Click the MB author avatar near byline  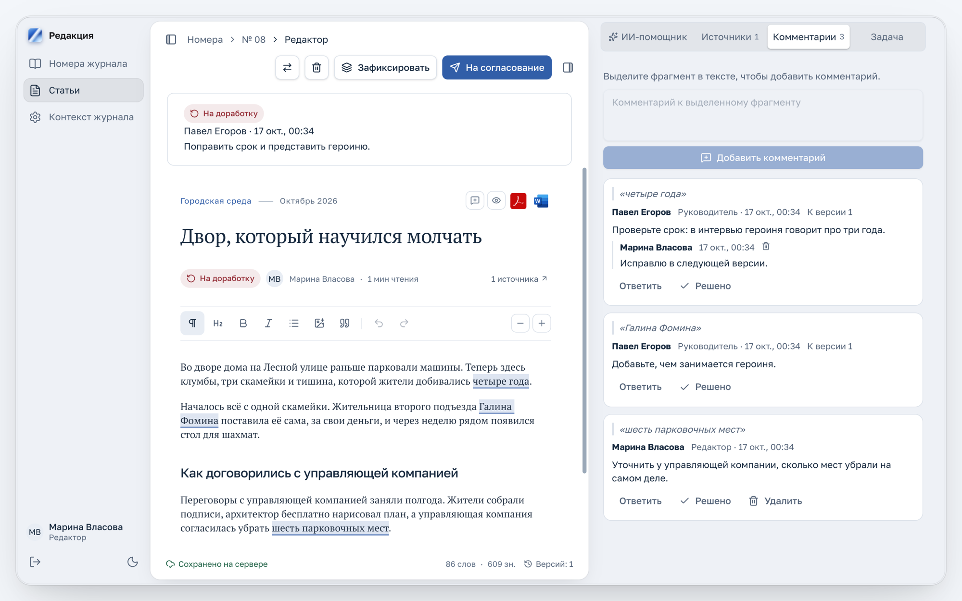pos(275,279)
